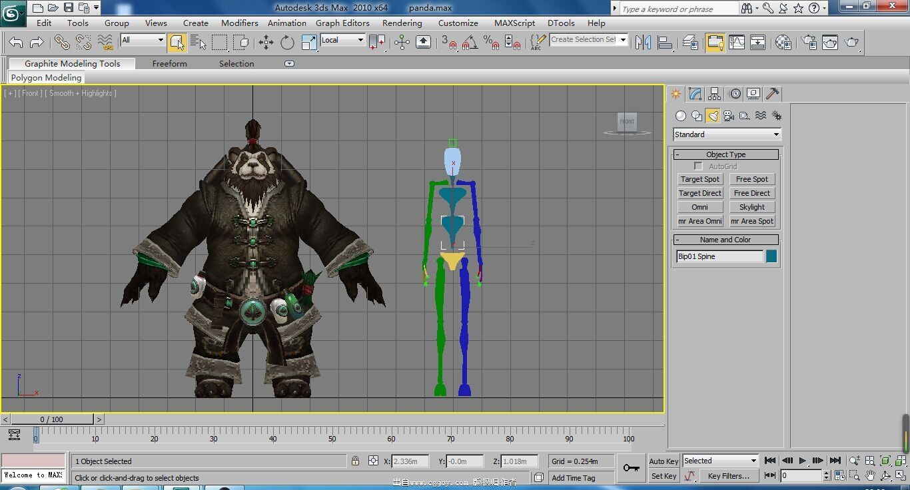This screenshot has height=490, width=910.
Task: Click the FRONT ViewCube in viewport
Action: click(628, 122)
